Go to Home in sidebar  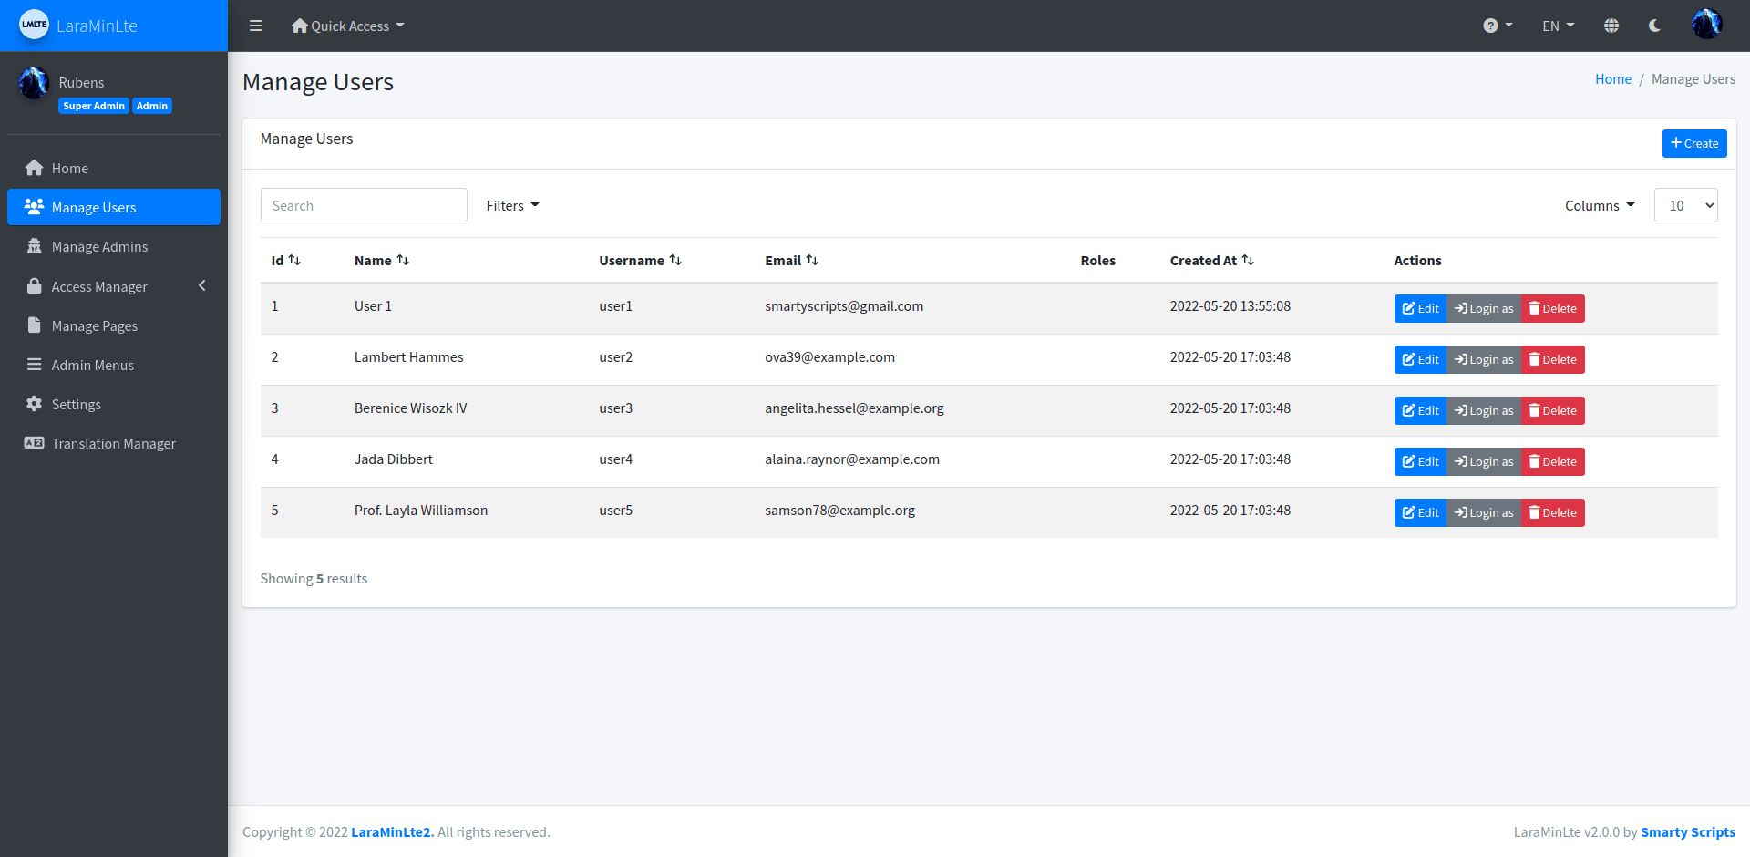pyautogui.click(x=114, y=168)
